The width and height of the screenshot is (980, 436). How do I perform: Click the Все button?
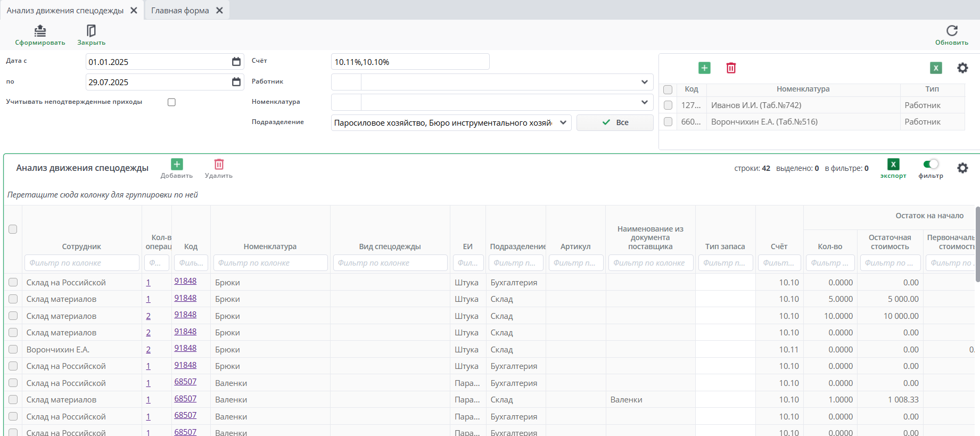click(x=615, y=122)
